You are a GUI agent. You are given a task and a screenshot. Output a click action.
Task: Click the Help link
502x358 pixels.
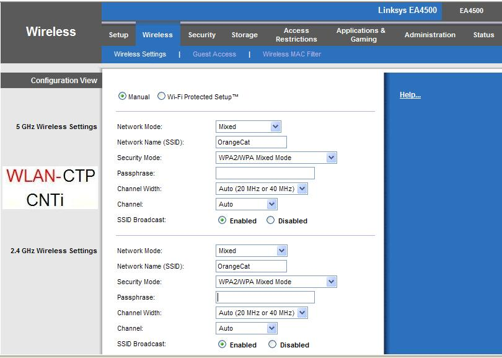pos(410,95)
